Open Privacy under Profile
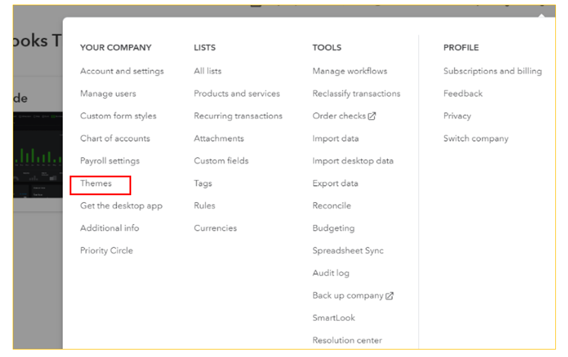Viewport: 568px width, 357px height. coord(457,116)
